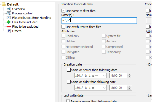Enable Use attributes to filter files
The height and width of the screenshot is (104, 157).
click(63, 27)
